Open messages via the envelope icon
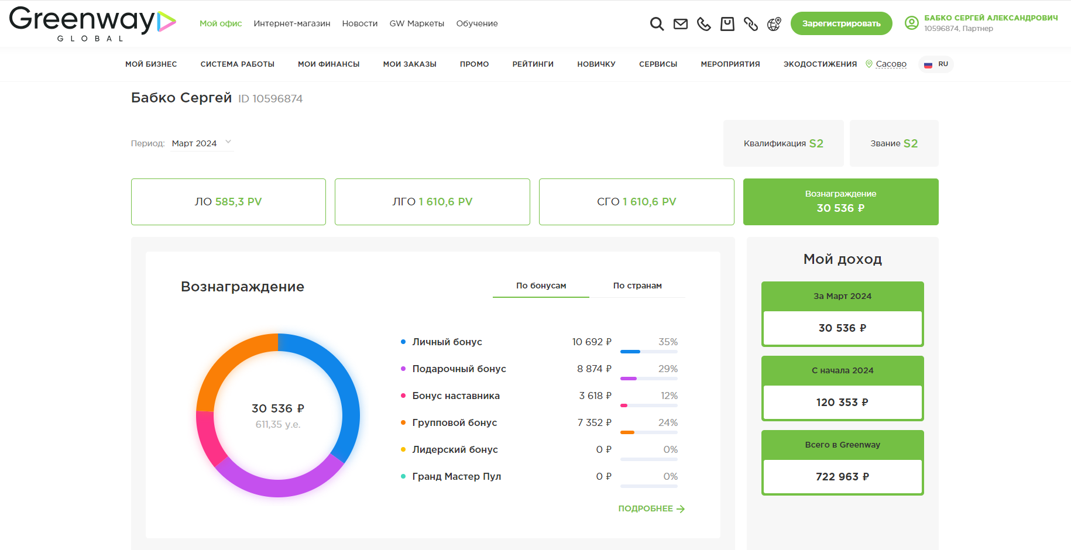 pyautogui.click(x=680, y=24)
